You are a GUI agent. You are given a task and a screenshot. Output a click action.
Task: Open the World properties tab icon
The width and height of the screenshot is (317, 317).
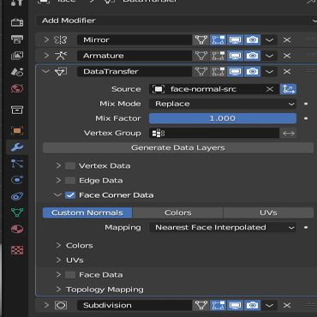tap(17, 88)
